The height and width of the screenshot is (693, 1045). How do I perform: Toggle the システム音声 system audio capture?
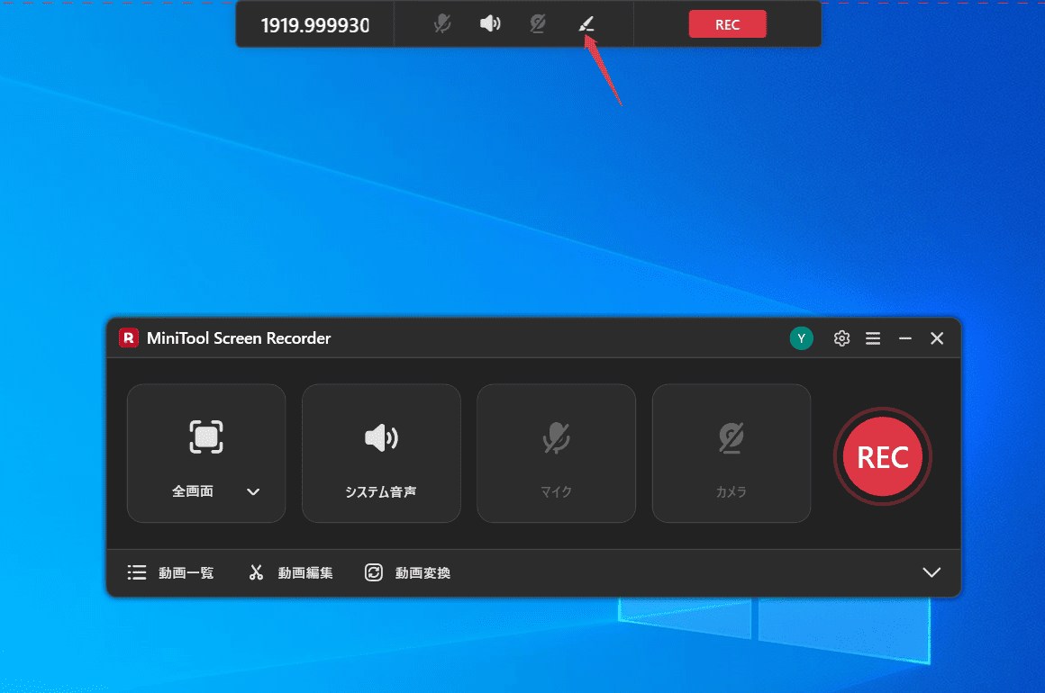381,453
